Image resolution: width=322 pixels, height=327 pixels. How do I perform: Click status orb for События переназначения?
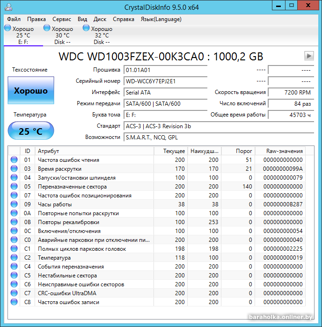(14, 266)
